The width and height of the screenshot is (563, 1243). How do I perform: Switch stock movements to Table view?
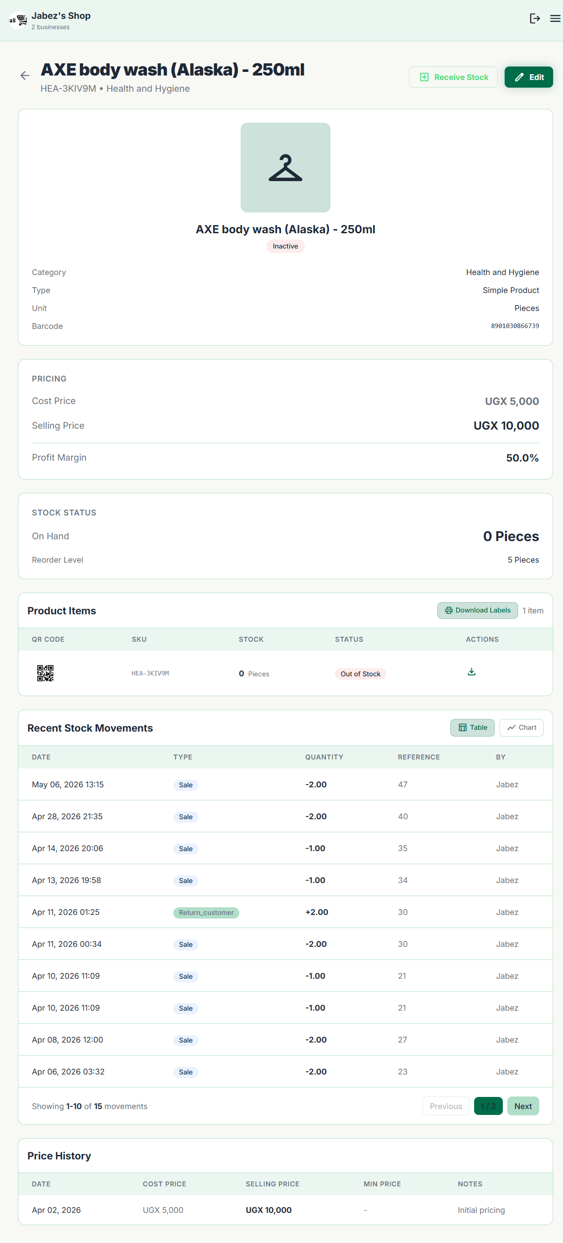coord(472,728)
